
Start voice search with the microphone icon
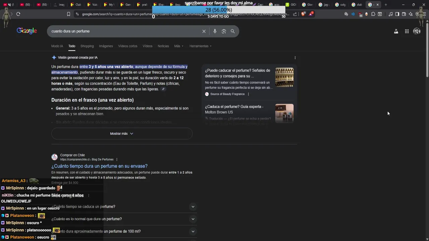(x=215, y=31)
